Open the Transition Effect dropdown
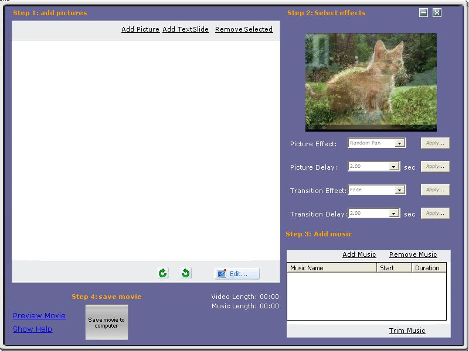 pyautogui.click(x=400, y=190)
